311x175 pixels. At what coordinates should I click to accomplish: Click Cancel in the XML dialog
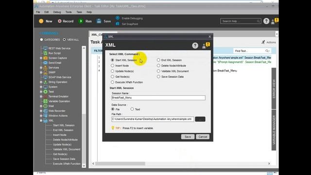(203, 137)
